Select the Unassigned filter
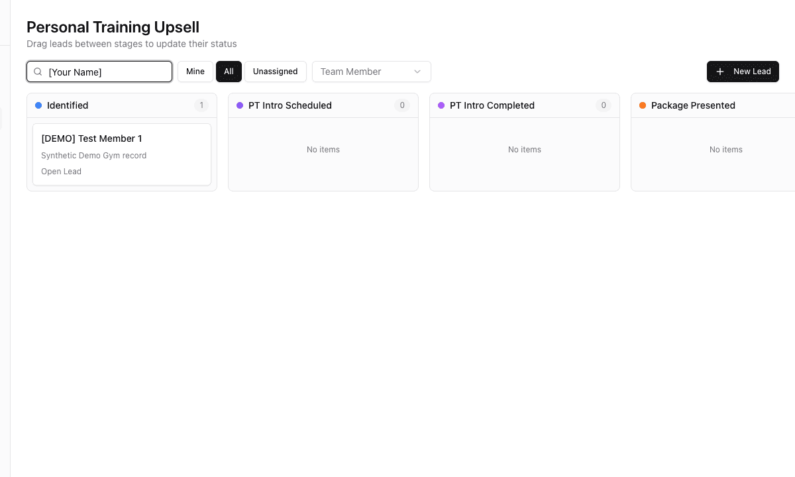 point(275,72)
